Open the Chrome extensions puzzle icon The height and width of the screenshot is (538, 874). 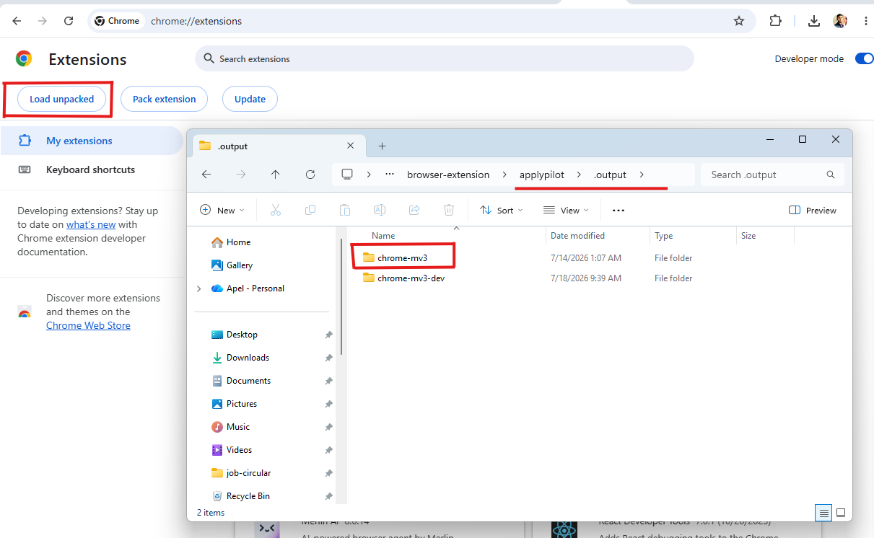776,21
